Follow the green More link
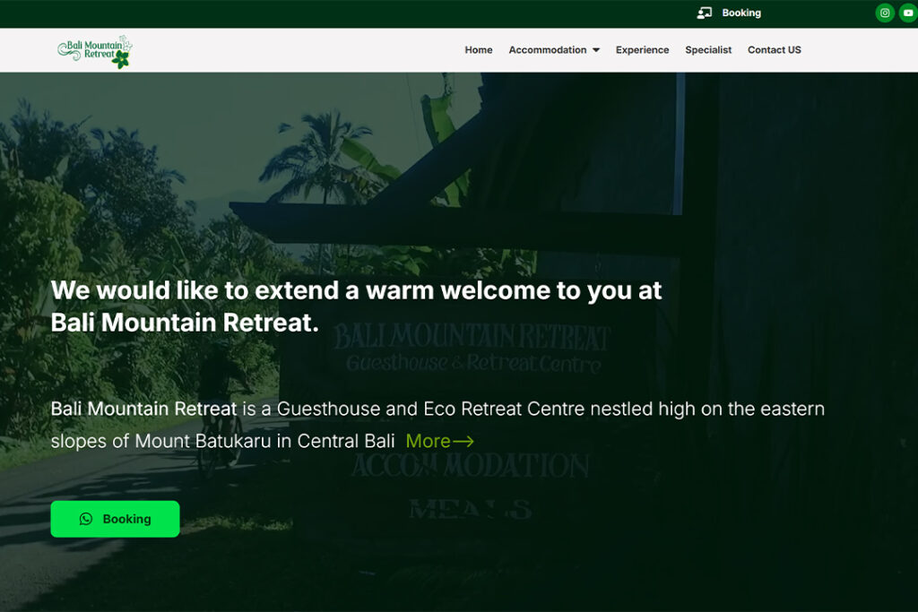 coord(428,441)
